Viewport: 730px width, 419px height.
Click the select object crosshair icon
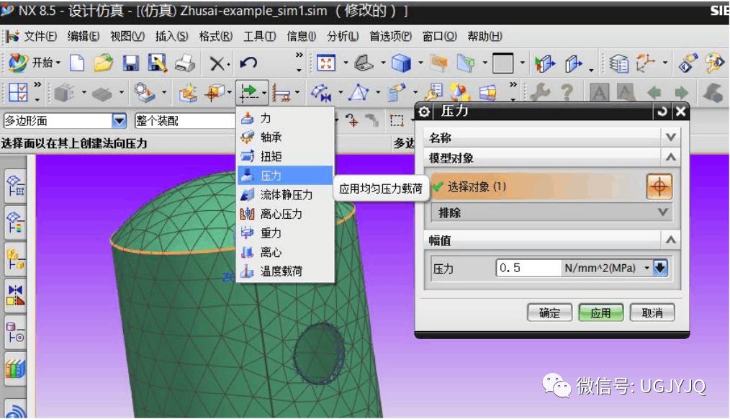[x=659, y=186]
